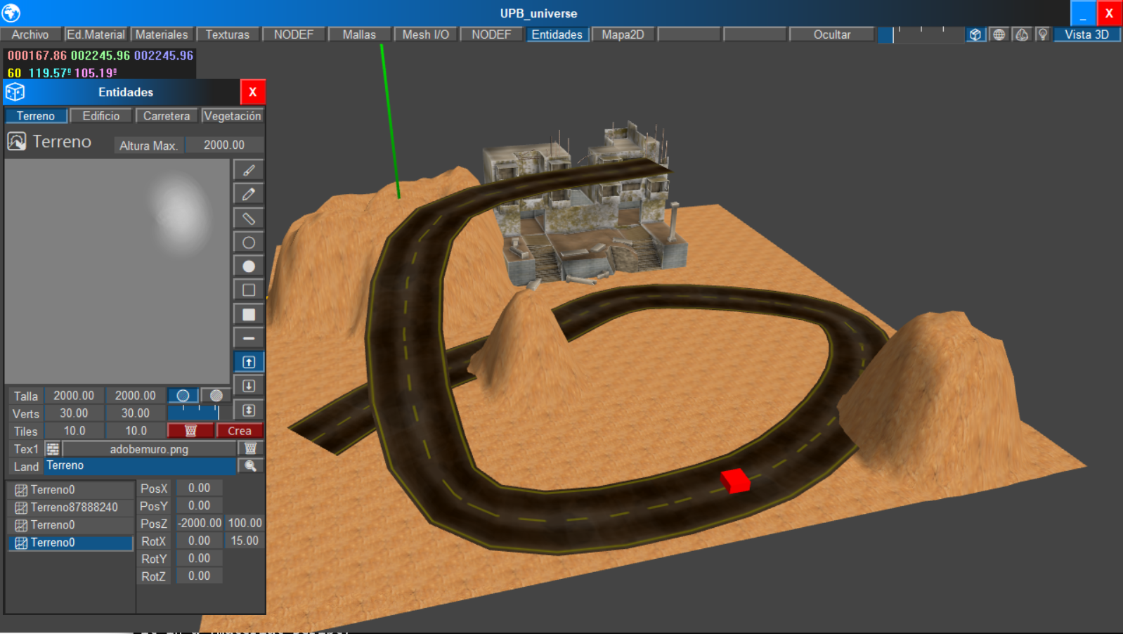Toggle the raise terrain up-arrow tool
The image size is (1123, 634).
pos(249,362)
